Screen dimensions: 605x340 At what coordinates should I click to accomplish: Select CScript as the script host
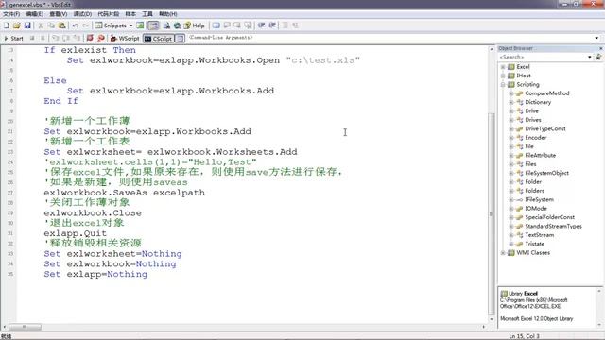pos(159,39)
